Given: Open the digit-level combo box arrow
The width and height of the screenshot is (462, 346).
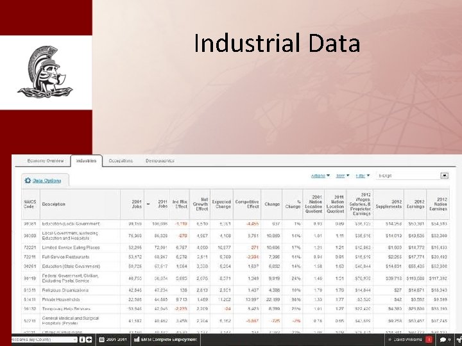Looking at the screenshot, I should (444, 176).
